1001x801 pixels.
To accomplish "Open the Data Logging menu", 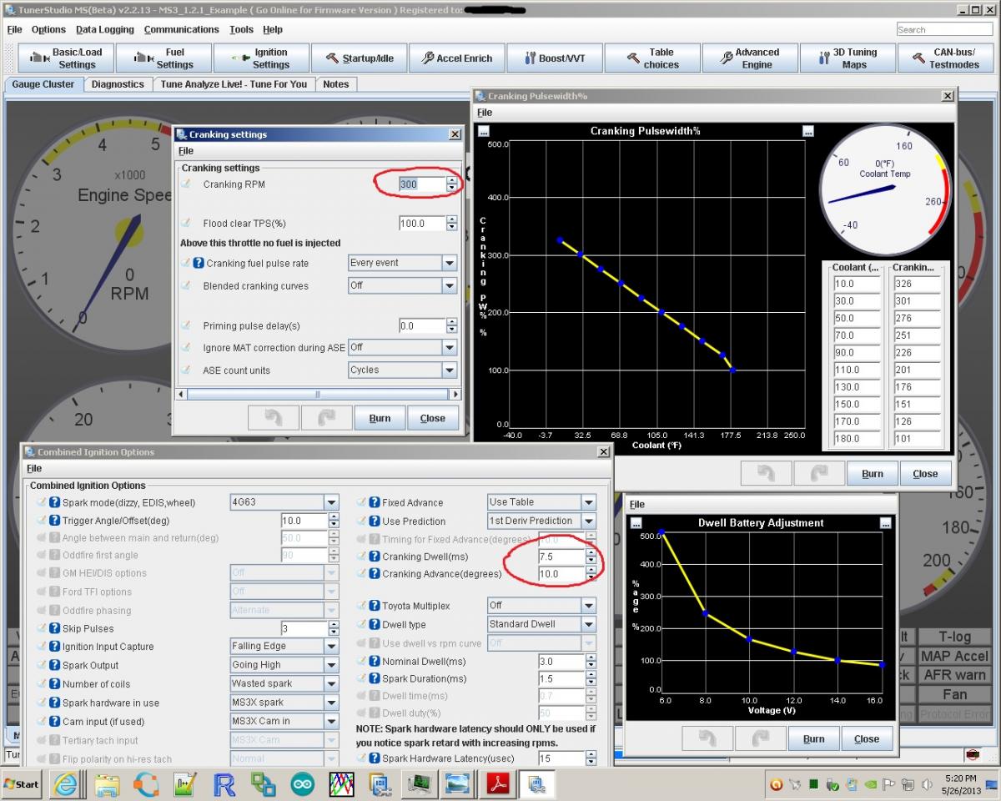I will pos(104,29).
